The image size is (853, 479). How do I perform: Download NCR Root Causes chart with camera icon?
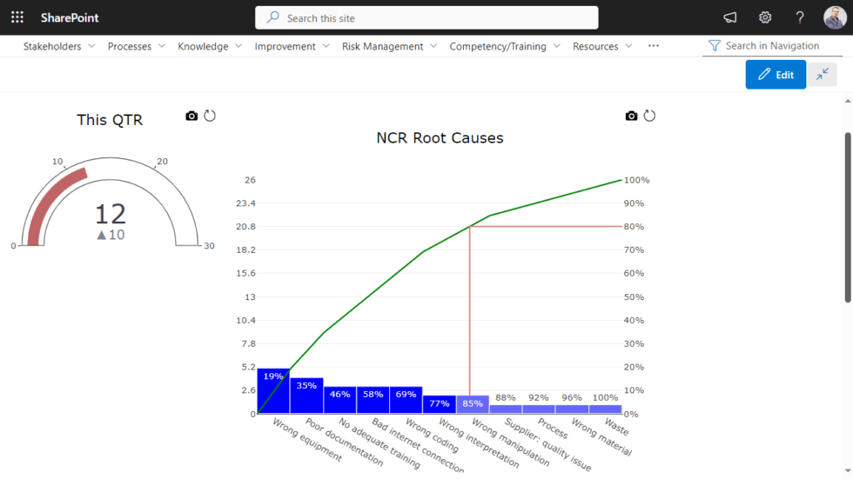[631, 116]
